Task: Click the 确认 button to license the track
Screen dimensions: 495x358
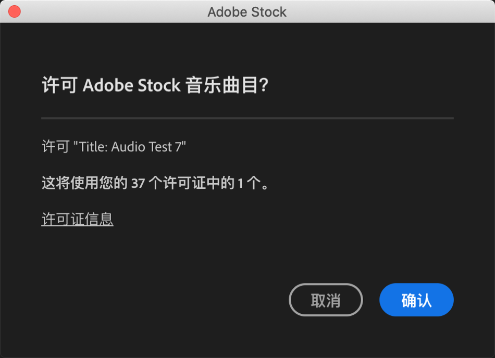Action: 416,300
